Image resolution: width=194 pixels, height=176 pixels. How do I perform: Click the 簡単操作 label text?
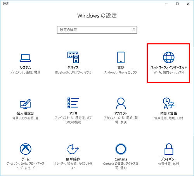click(x=73, y=159)
